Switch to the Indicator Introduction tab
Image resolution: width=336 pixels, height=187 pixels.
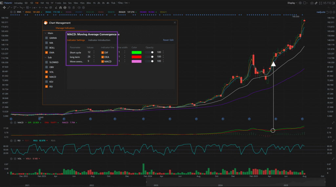click(x=99, y=40)
